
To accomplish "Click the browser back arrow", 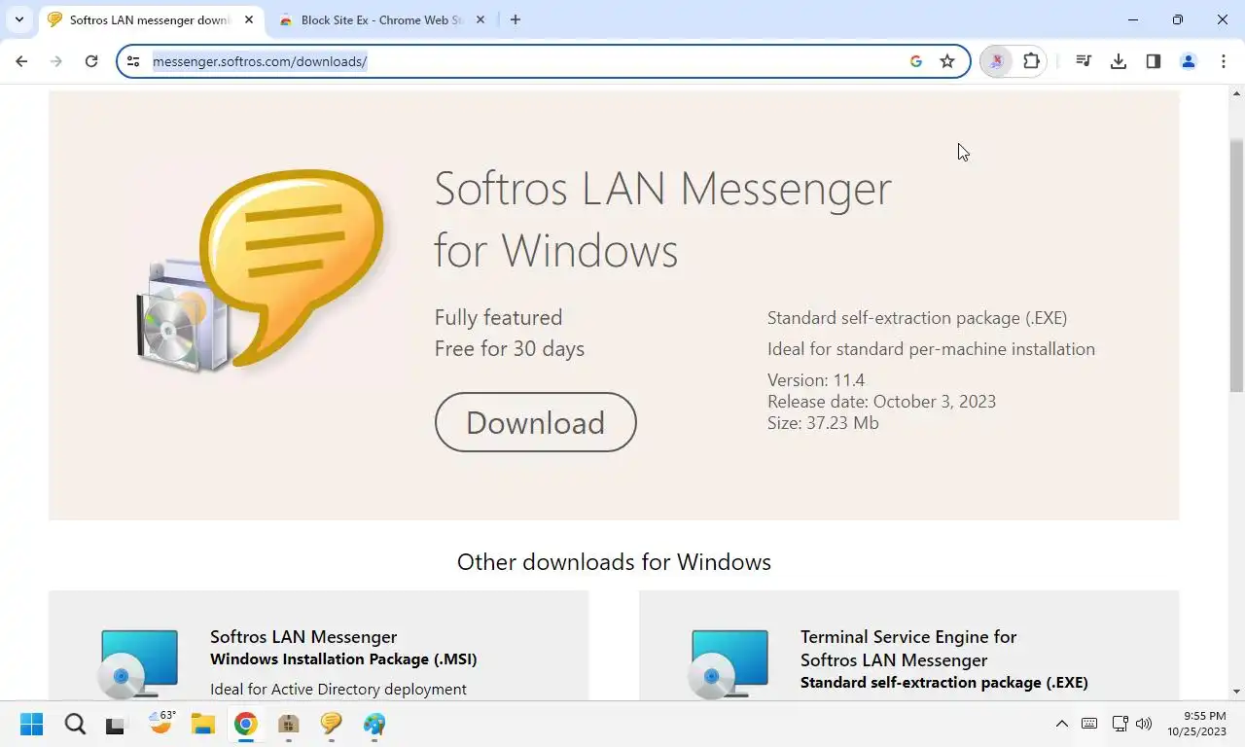I will coord(21,61).
